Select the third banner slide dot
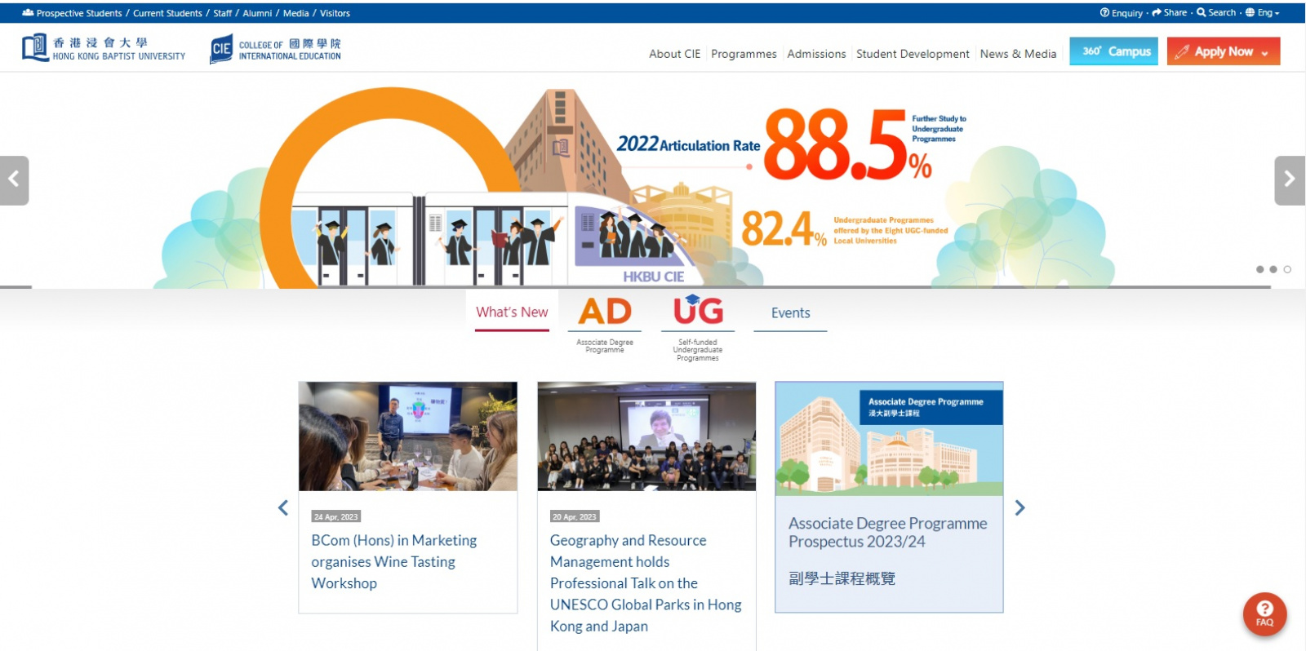1306x651 pixels. [1287, 269]
